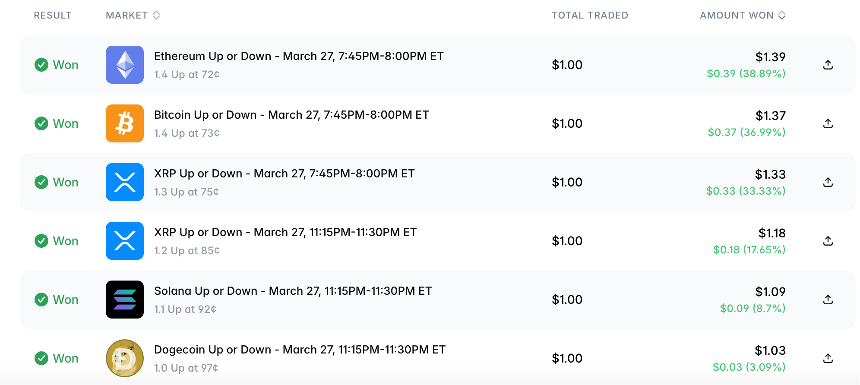
Task: Share the XRP 11:15PM-11:30PM win
Action: [828, 241]
